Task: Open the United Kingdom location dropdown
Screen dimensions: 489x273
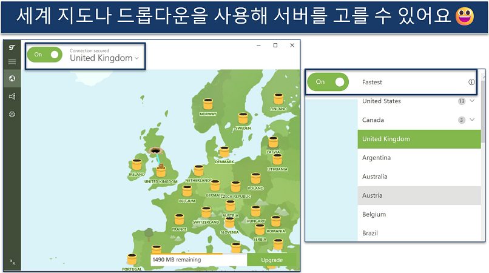Action: tap(104, 58)
